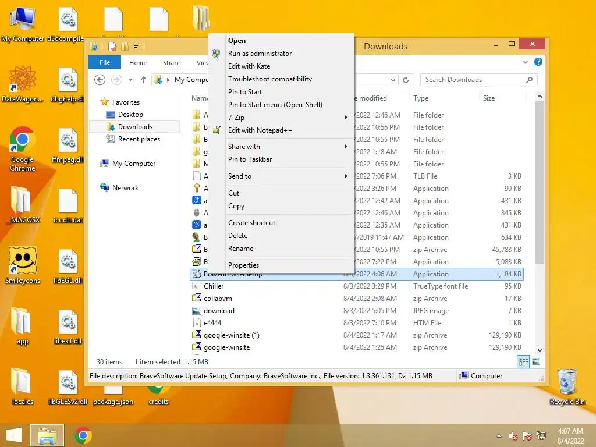
Task: Click the network tray icon
Action: tap(541, 436)
